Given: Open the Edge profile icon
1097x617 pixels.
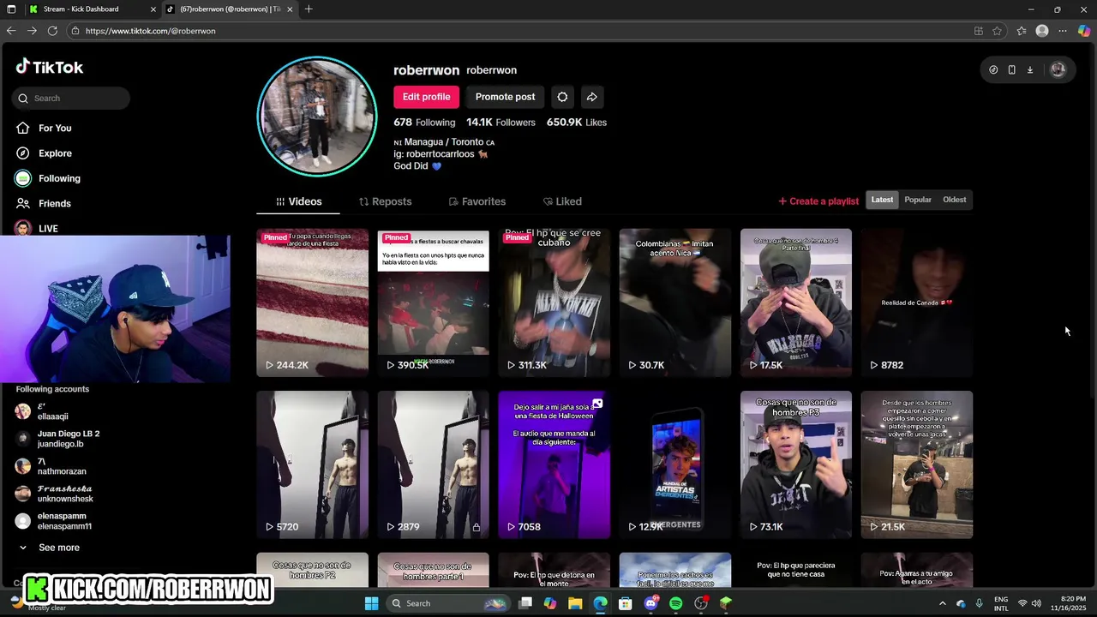Looking at the screenshot, I should click(1042, 31).
